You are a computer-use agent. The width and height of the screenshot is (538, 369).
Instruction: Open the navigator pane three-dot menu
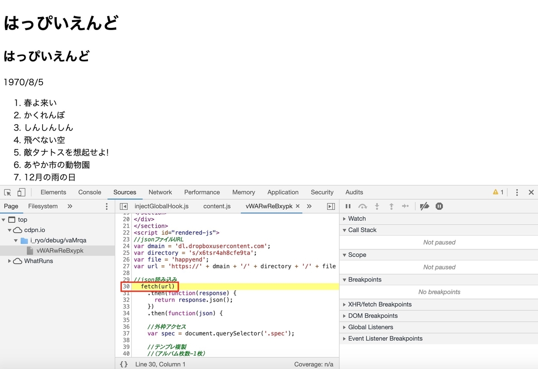coord(107,206)
